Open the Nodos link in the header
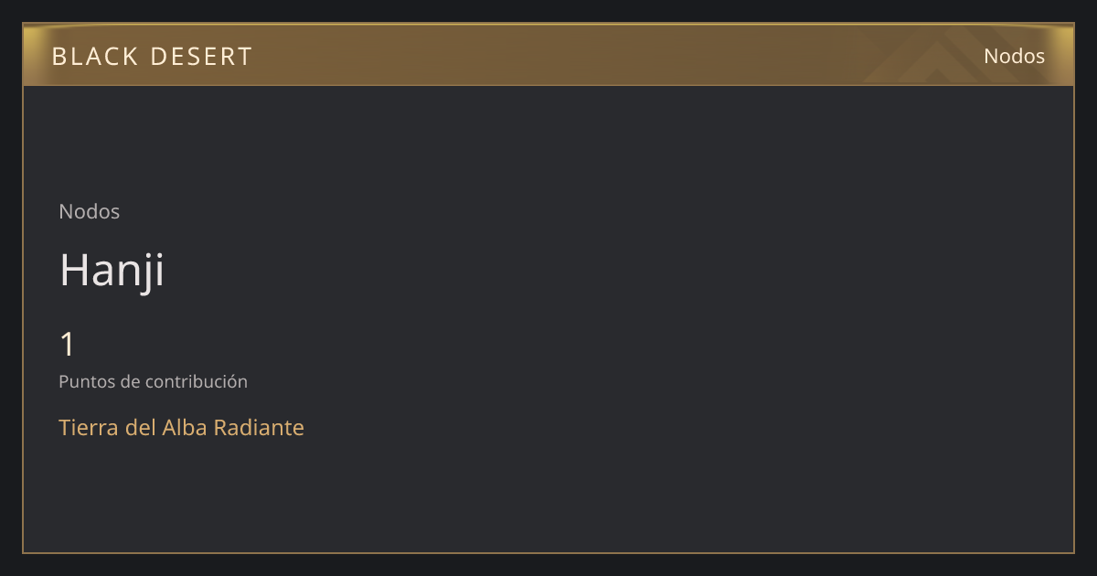The image size is (1097, 576). coord(1014,56)
